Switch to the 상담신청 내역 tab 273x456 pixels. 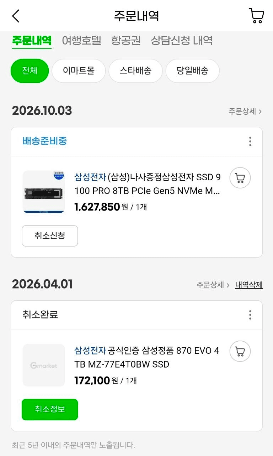(182, 40)
